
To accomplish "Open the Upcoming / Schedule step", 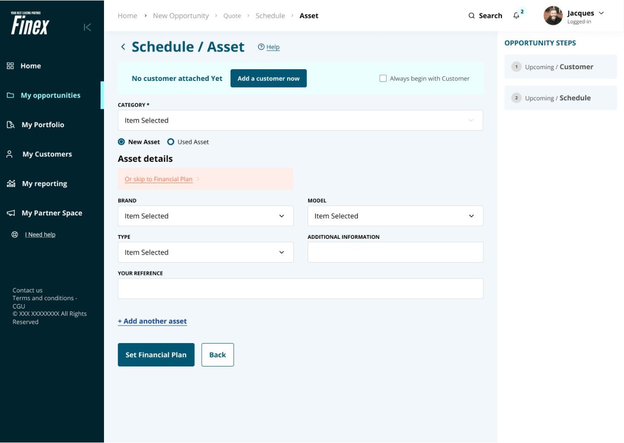I will click(561, 98).
